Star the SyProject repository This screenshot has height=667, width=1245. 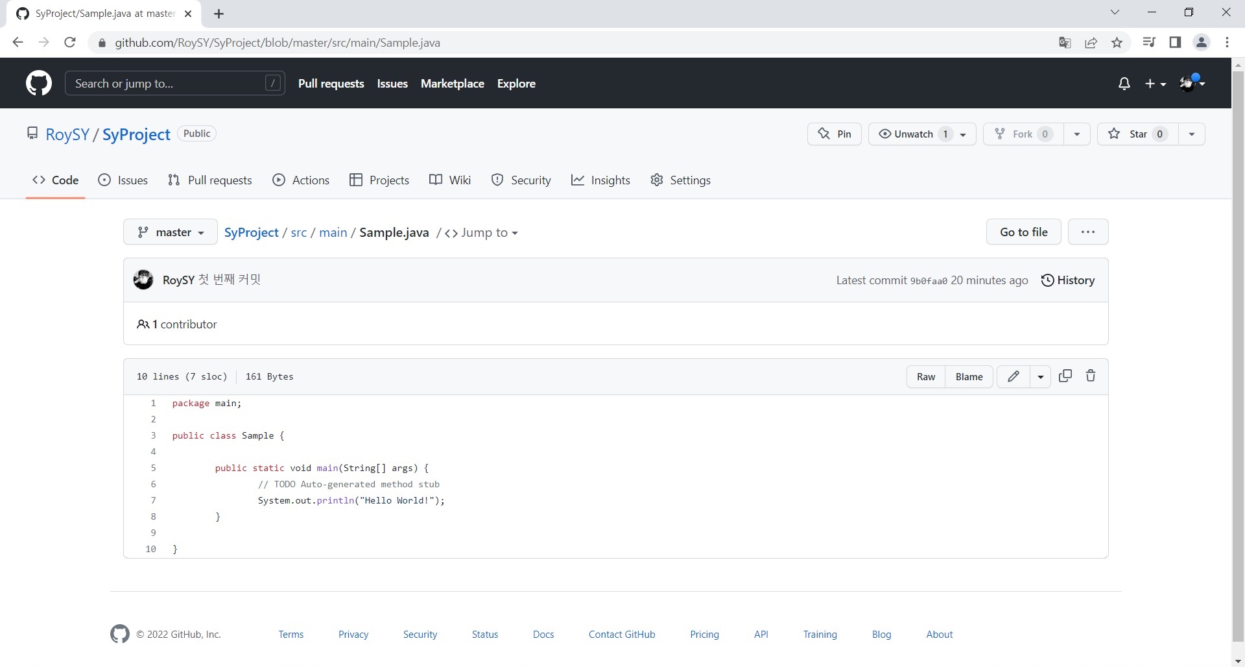1137,134
